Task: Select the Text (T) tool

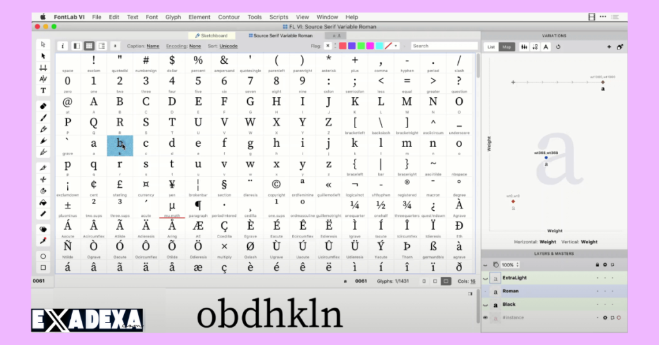Action: click(x=43, y=90)
